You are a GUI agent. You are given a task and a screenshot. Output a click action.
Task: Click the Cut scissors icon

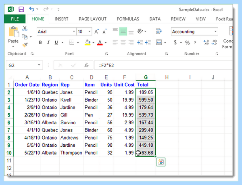point(25,28)
